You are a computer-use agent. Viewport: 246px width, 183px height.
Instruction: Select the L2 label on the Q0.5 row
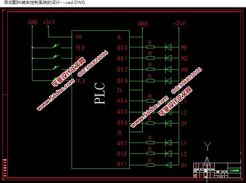(x=184, y=113)
